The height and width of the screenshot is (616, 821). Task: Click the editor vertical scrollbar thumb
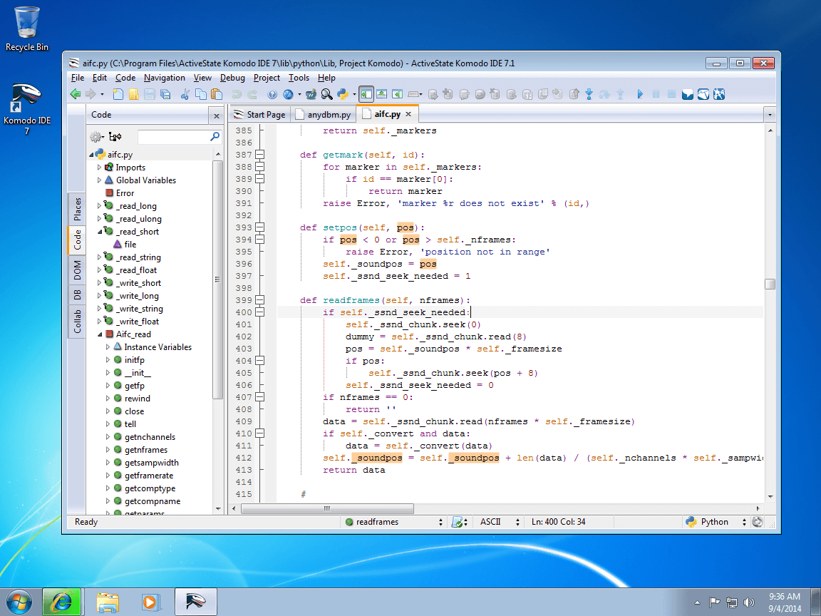click(770, 284)
